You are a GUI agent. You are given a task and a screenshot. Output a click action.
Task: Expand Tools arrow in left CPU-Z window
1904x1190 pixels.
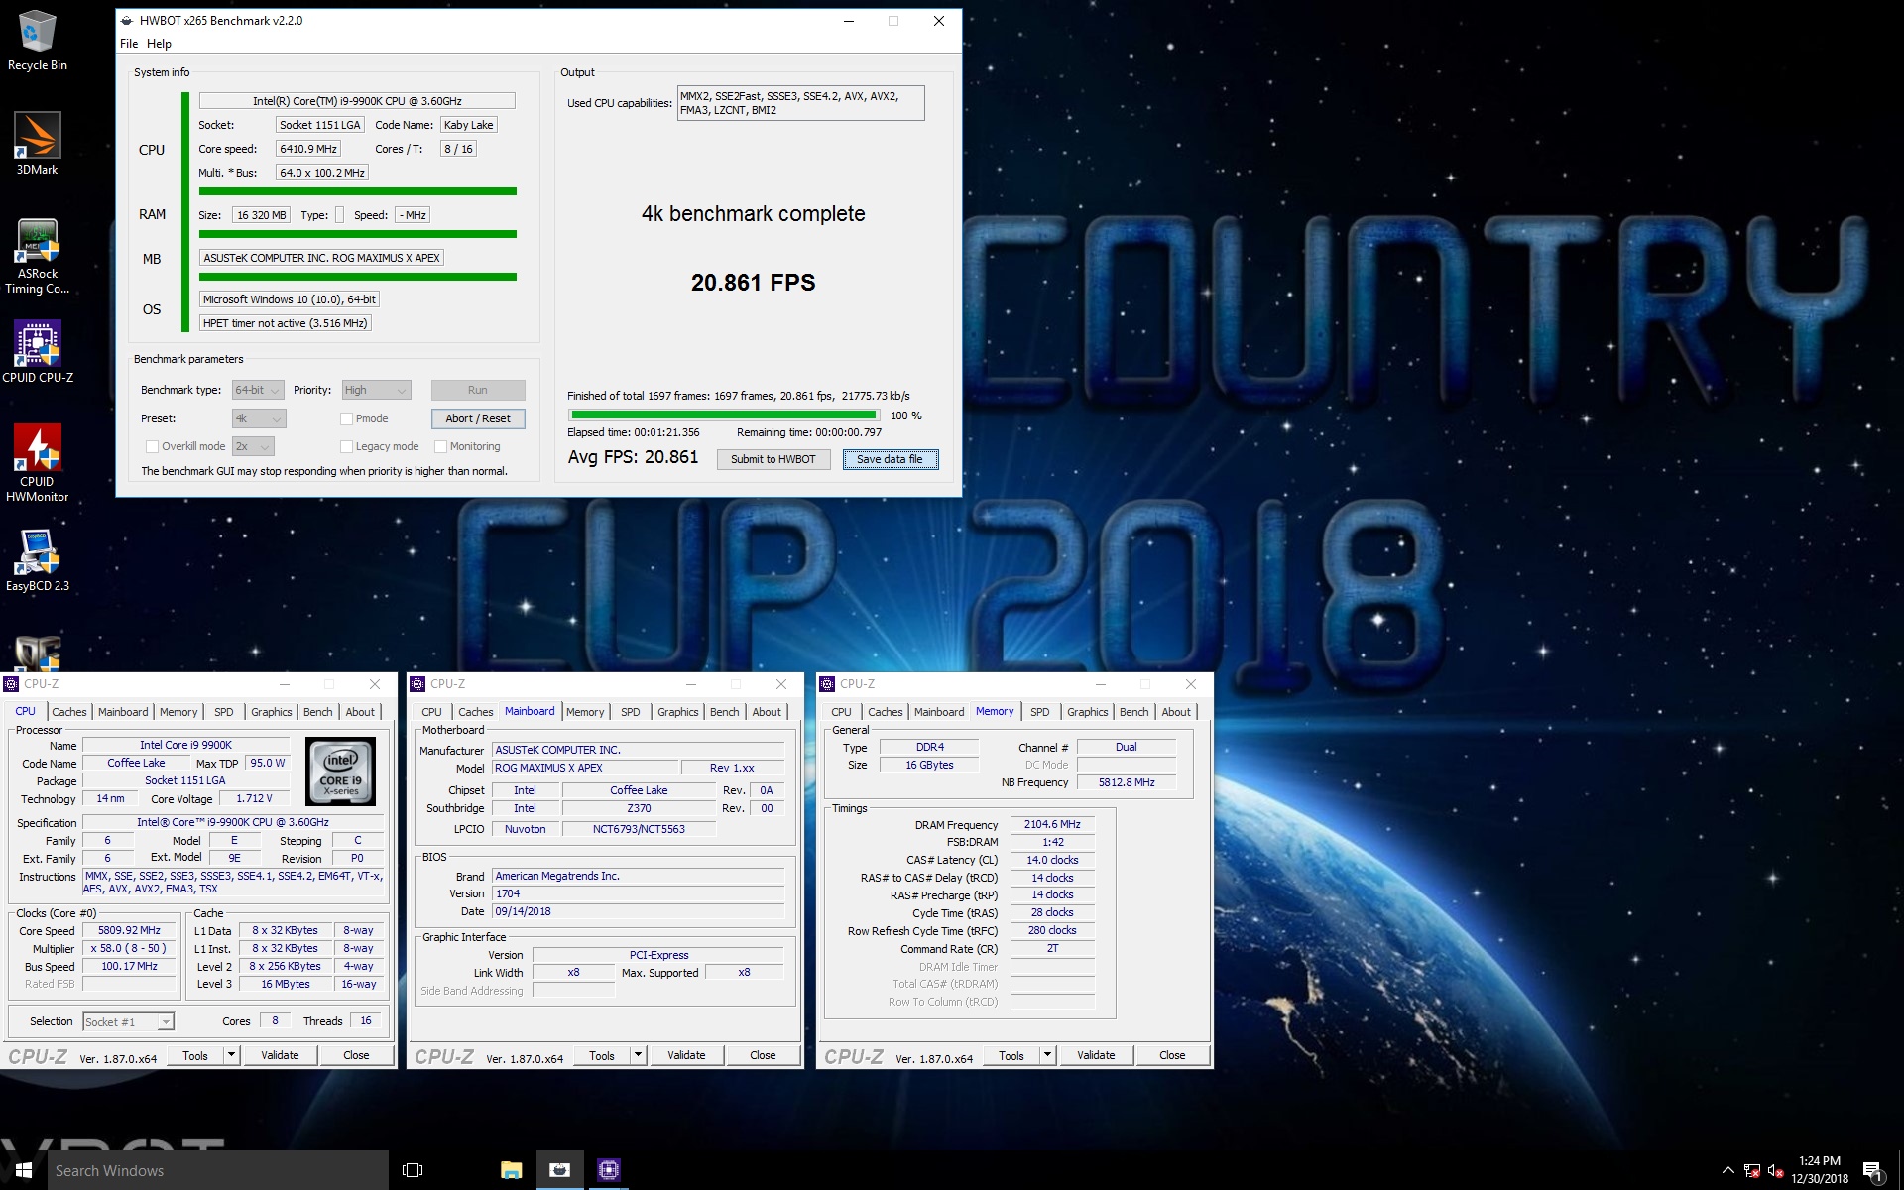(x=231, y=1055)
